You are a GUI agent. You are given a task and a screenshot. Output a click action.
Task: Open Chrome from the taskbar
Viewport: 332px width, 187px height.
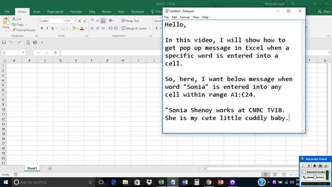(x=209, y=182)
